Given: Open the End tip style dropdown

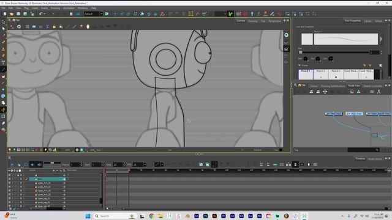Looking at the screenshot, I should point(318,59).
